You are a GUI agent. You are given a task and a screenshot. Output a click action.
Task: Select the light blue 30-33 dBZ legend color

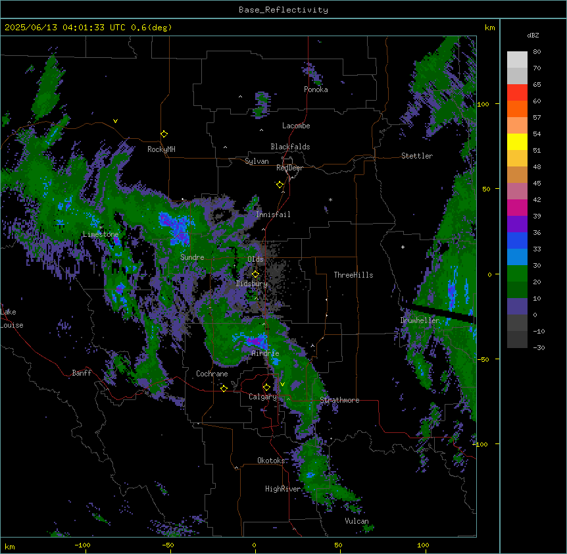point(517,257)
